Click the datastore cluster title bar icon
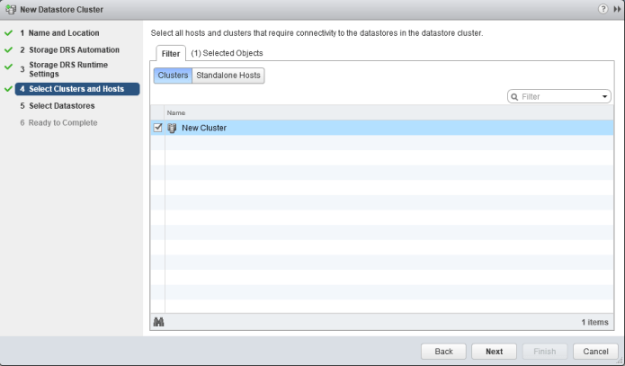Image resolution: width=625 pixels, height=366 pixels. [x=10, y=9]
